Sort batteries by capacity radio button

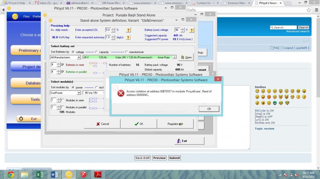click(97, 52)
